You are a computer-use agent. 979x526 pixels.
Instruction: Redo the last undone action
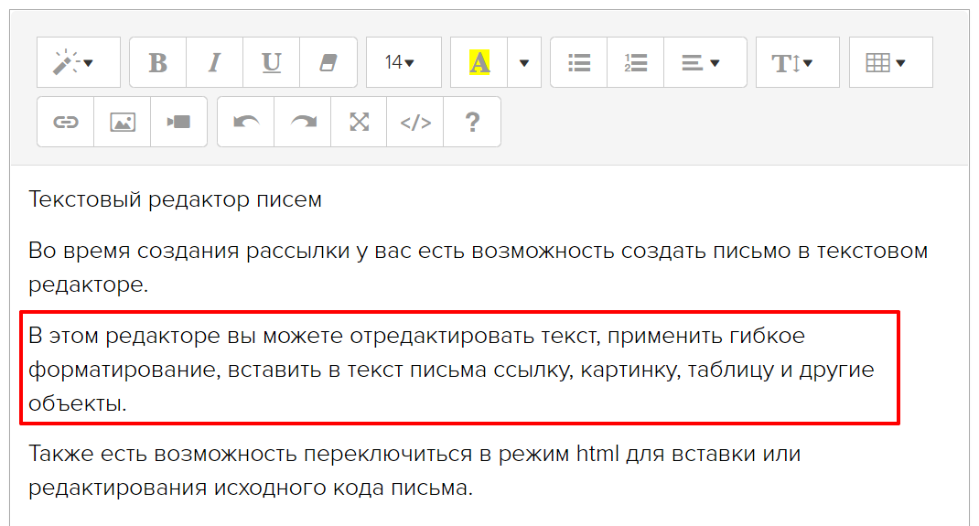[303, 122]
